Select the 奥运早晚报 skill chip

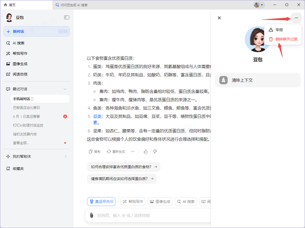click(x=101, y=202)
